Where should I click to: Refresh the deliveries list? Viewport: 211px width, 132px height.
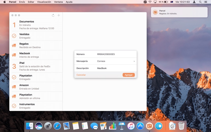(53, 15)
